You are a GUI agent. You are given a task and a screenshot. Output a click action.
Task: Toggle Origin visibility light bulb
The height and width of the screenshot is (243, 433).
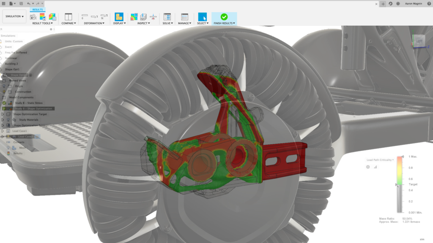pos(4,86)
